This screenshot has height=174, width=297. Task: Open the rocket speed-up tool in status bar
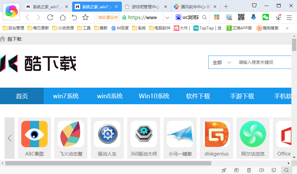[224, 170]
